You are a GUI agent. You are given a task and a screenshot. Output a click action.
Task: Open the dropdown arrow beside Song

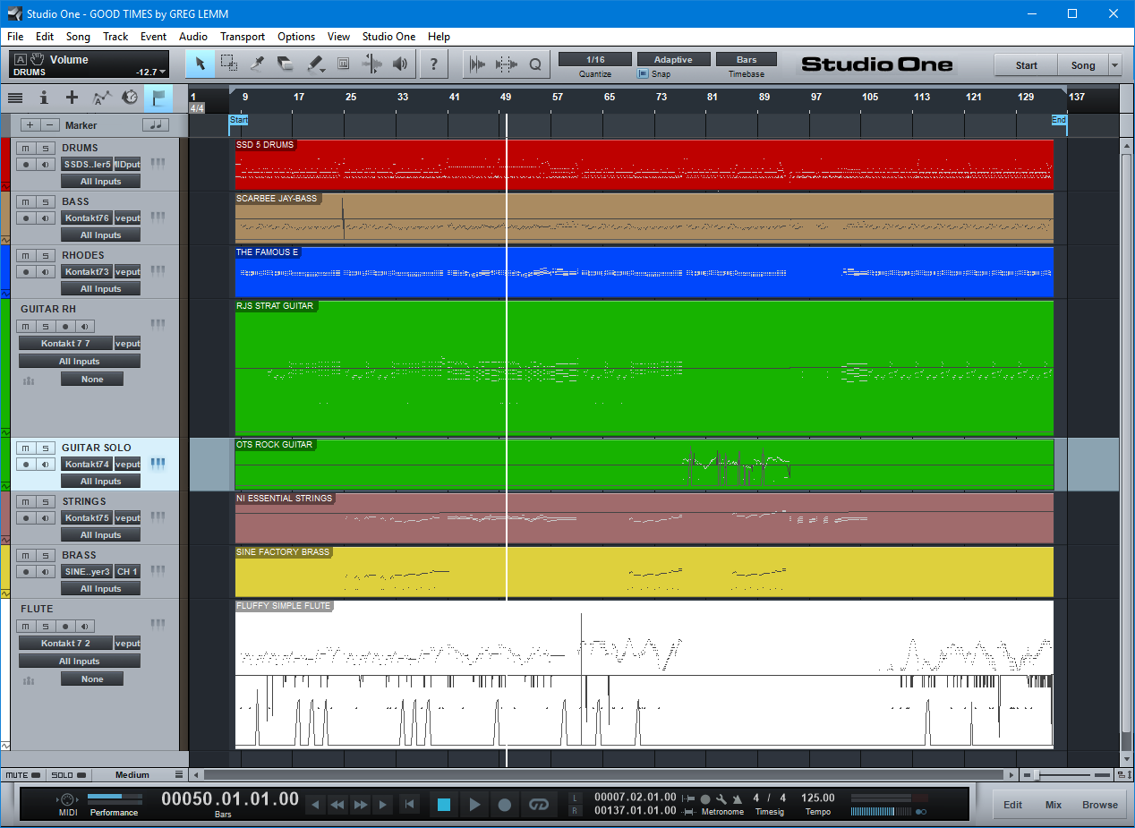pyautogui.click(x=1114, y=65)
